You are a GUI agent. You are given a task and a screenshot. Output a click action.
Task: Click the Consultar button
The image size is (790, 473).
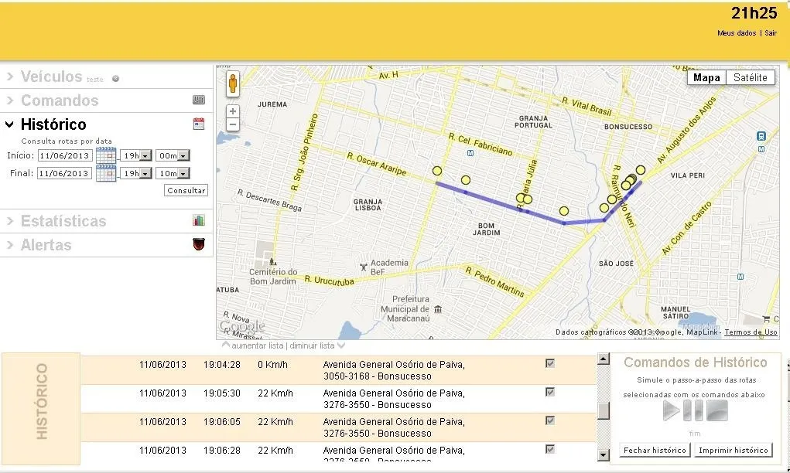coord(186,190)
